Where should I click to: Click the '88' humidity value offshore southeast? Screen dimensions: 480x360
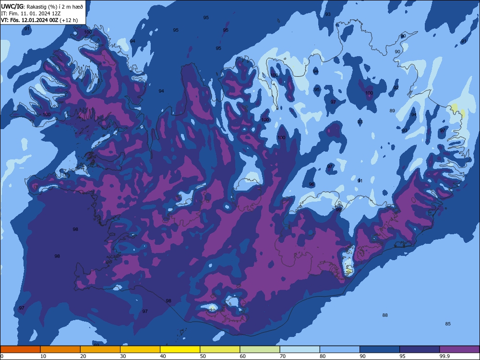point(385,315)
